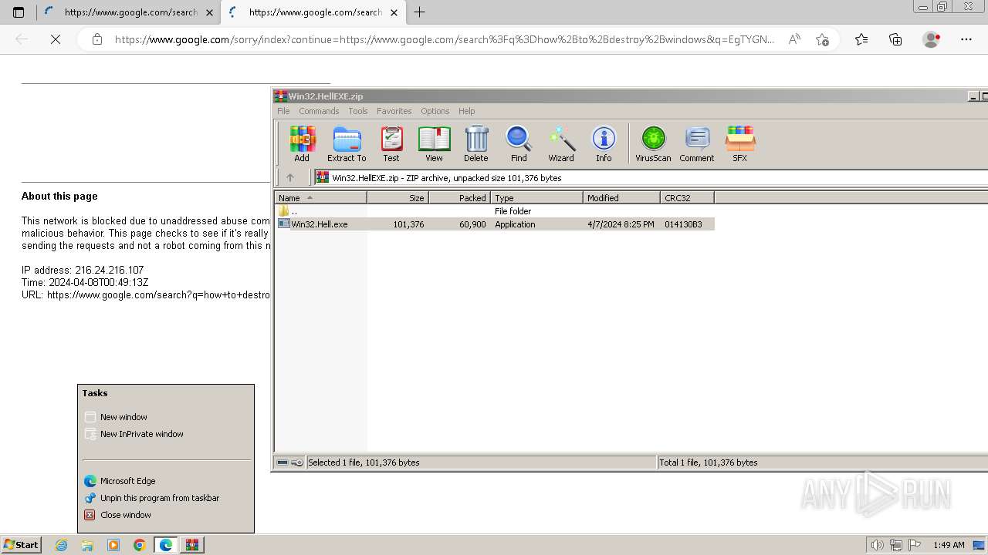Open the Edge Favorites list
988x555 pixels.
pyautogui.click(x=861, y=39)
